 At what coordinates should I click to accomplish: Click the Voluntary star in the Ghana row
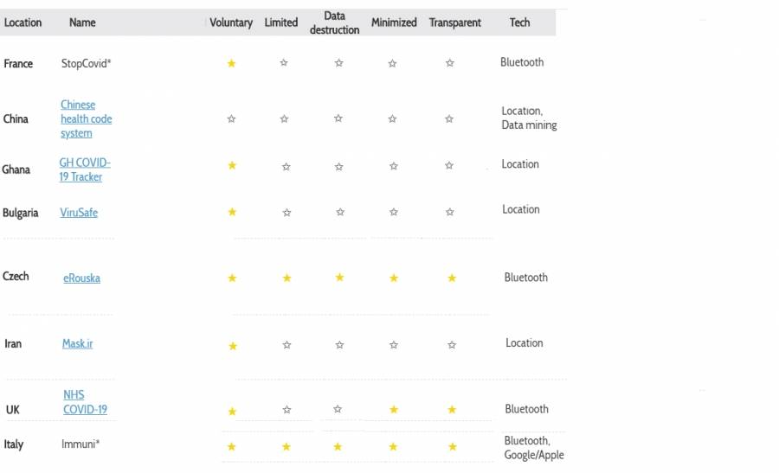pos(232,165)
